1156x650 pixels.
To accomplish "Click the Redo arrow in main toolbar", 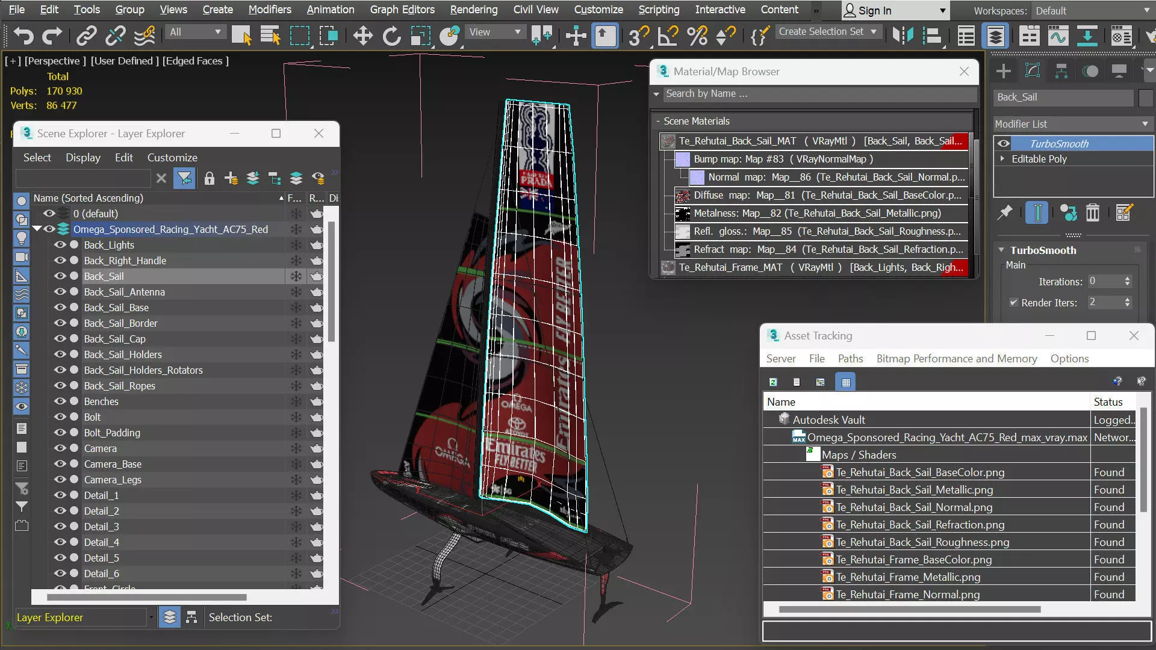I will [52, 36].
